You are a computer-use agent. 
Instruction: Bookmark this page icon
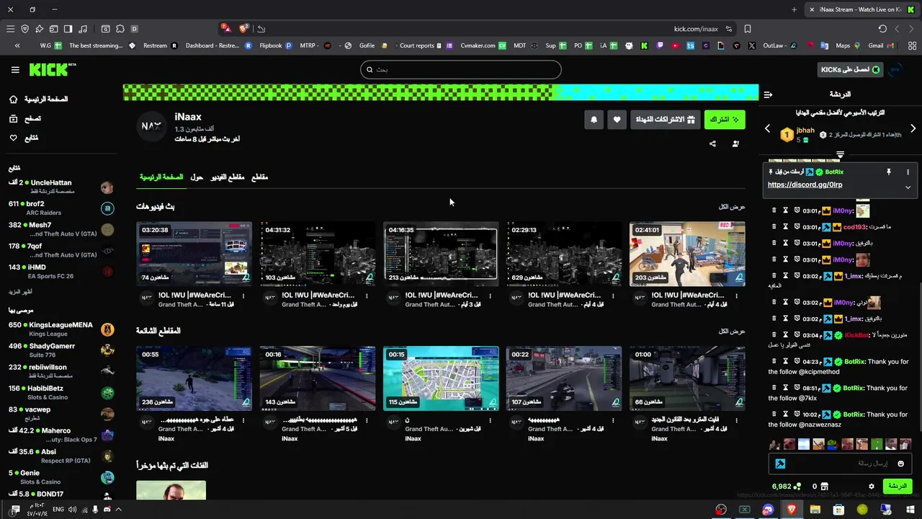pos(748,29)
